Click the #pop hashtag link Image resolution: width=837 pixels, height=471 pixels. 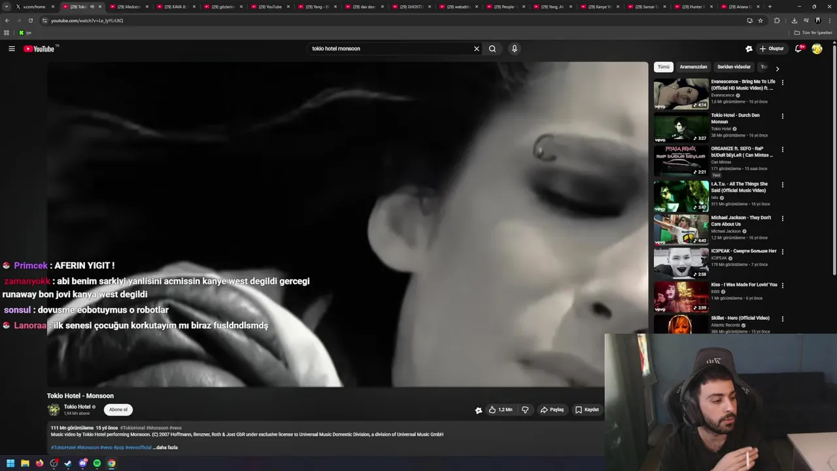click(x=118, y=447)
